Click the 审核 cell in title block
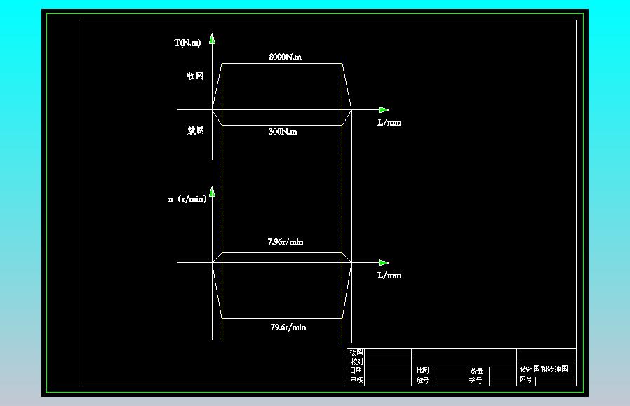Screen dimensions: 630x406 click(356, 380)
